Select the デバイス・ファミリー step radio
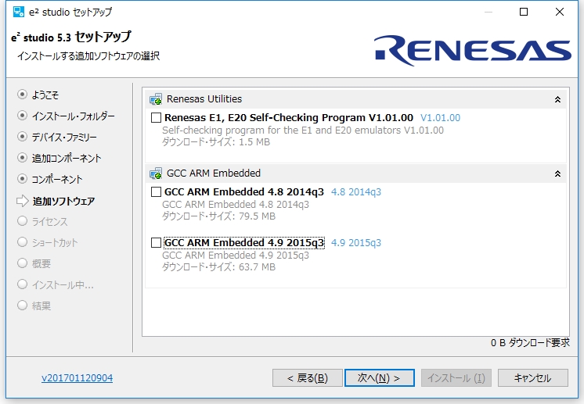This screenshot has height=404, width=584. click(23, 137)
